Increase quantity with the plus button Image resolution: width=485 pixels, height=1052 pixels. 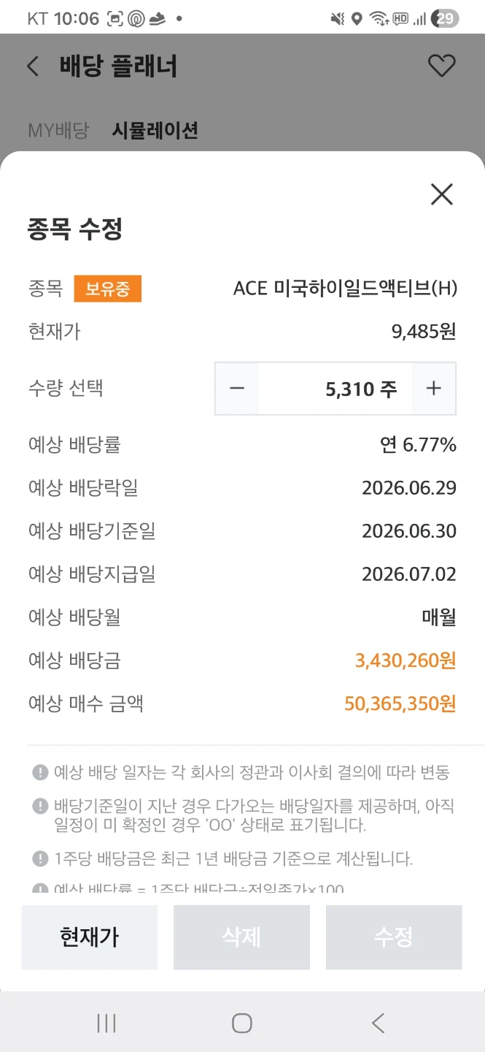434,389
